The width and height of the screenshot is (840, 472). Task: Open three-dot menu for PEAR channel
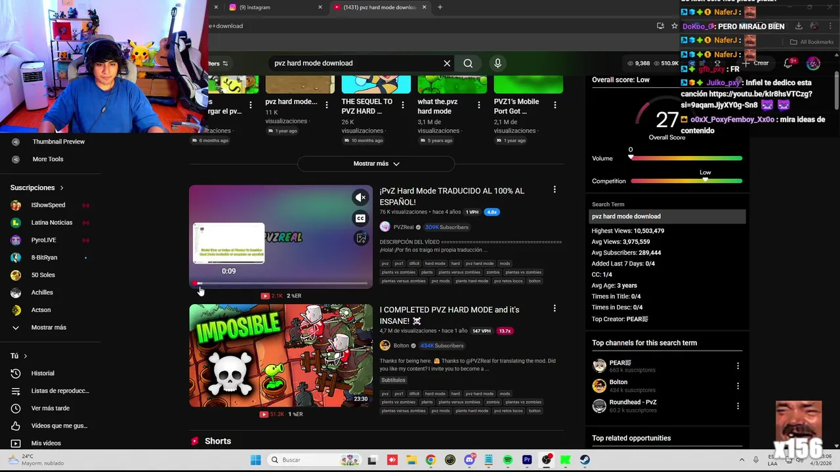[x=738, y=366]
